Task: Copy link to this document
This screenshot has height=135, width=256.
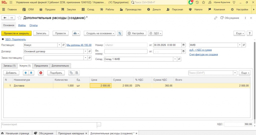Action: point(215,18)
